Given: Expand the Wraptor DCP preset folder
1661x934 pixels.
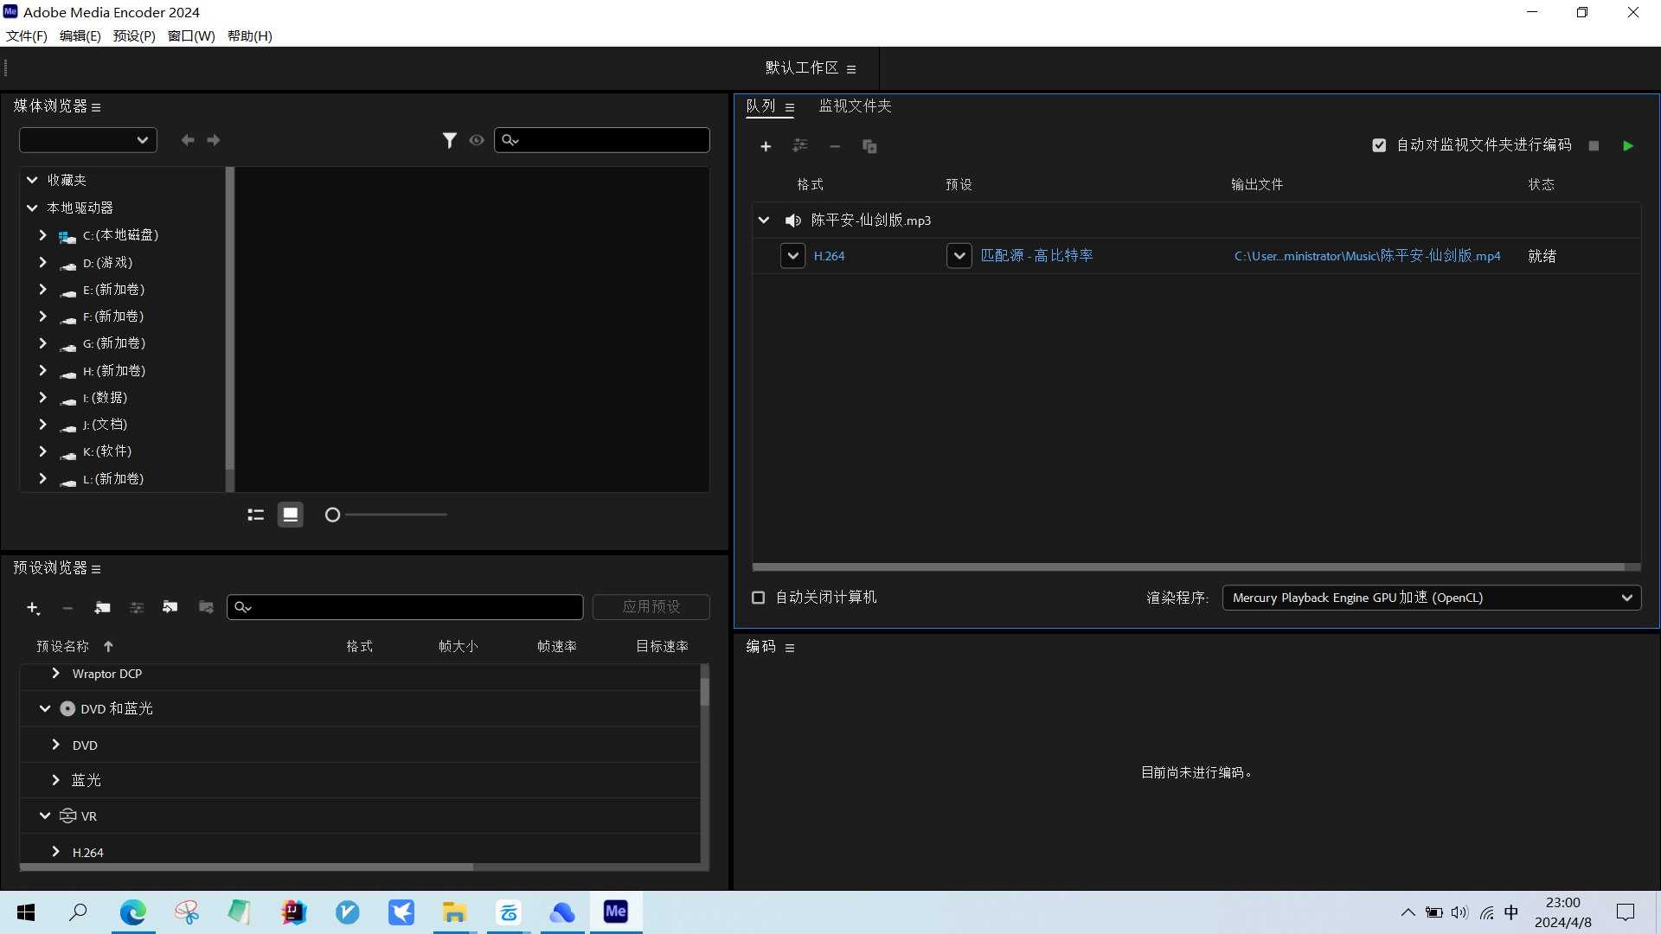Looking at the screenshot, I should (56, 673).
